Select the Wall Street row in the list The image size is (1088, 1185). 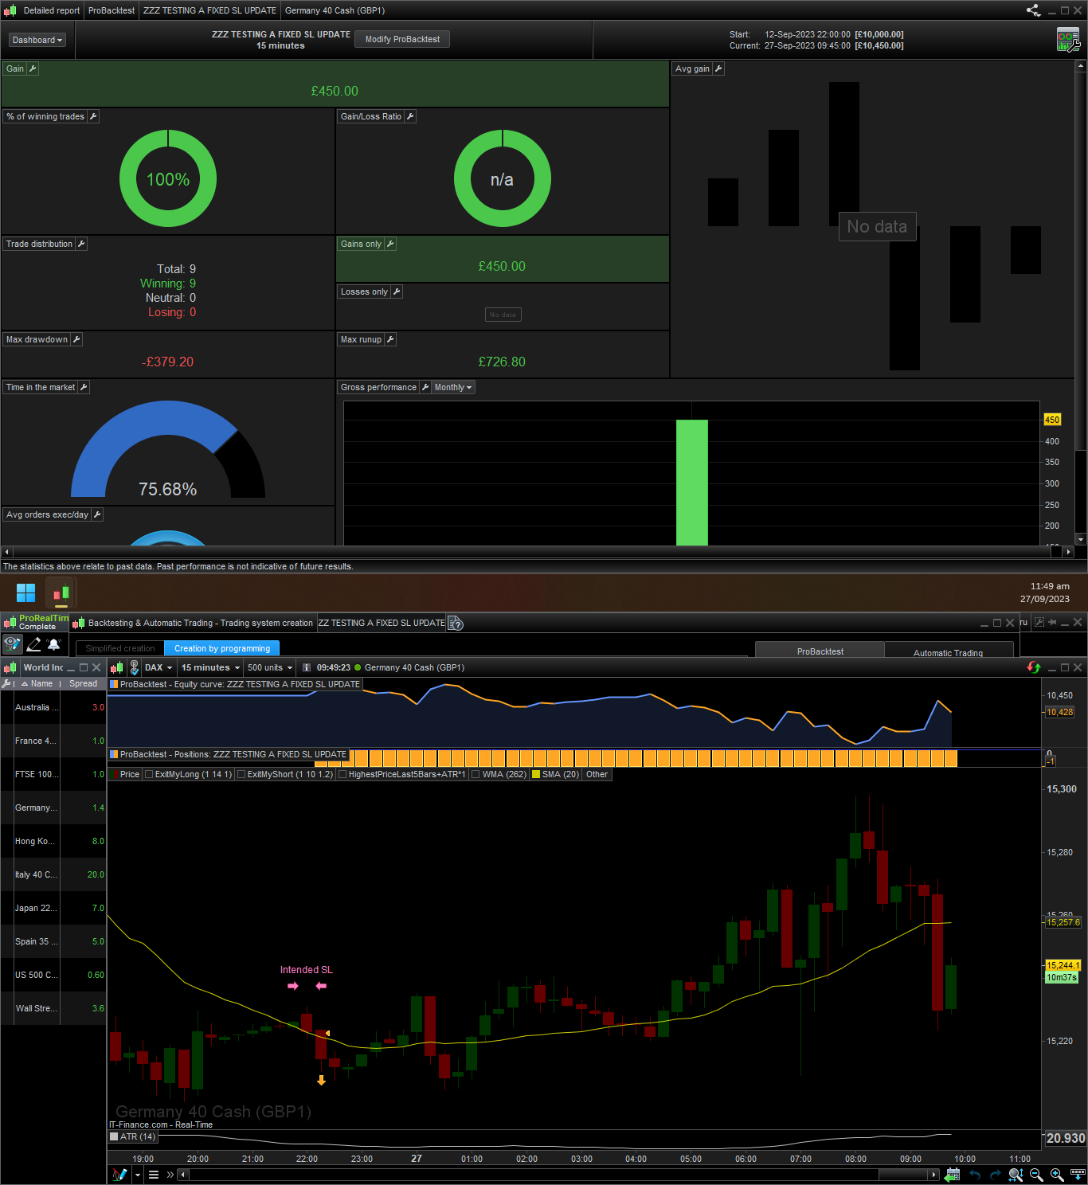pos(53,1008)
